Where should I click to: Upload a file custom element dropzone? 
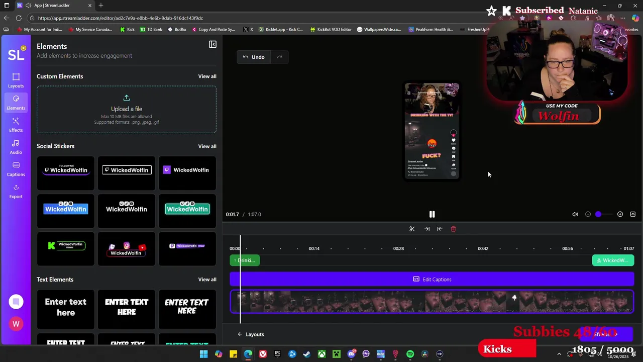(127, 109)
